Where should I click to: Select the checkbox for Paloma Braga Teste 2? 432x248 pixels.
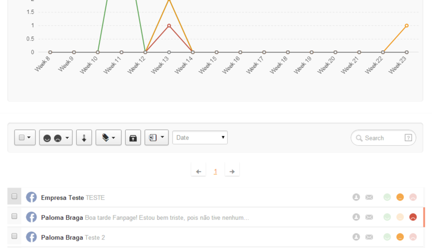click(15, 237)
